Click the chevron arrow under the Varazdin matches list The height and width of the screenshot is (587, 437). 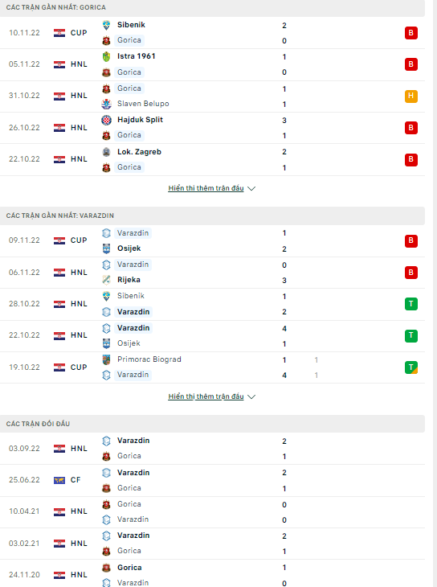[251, 396]
